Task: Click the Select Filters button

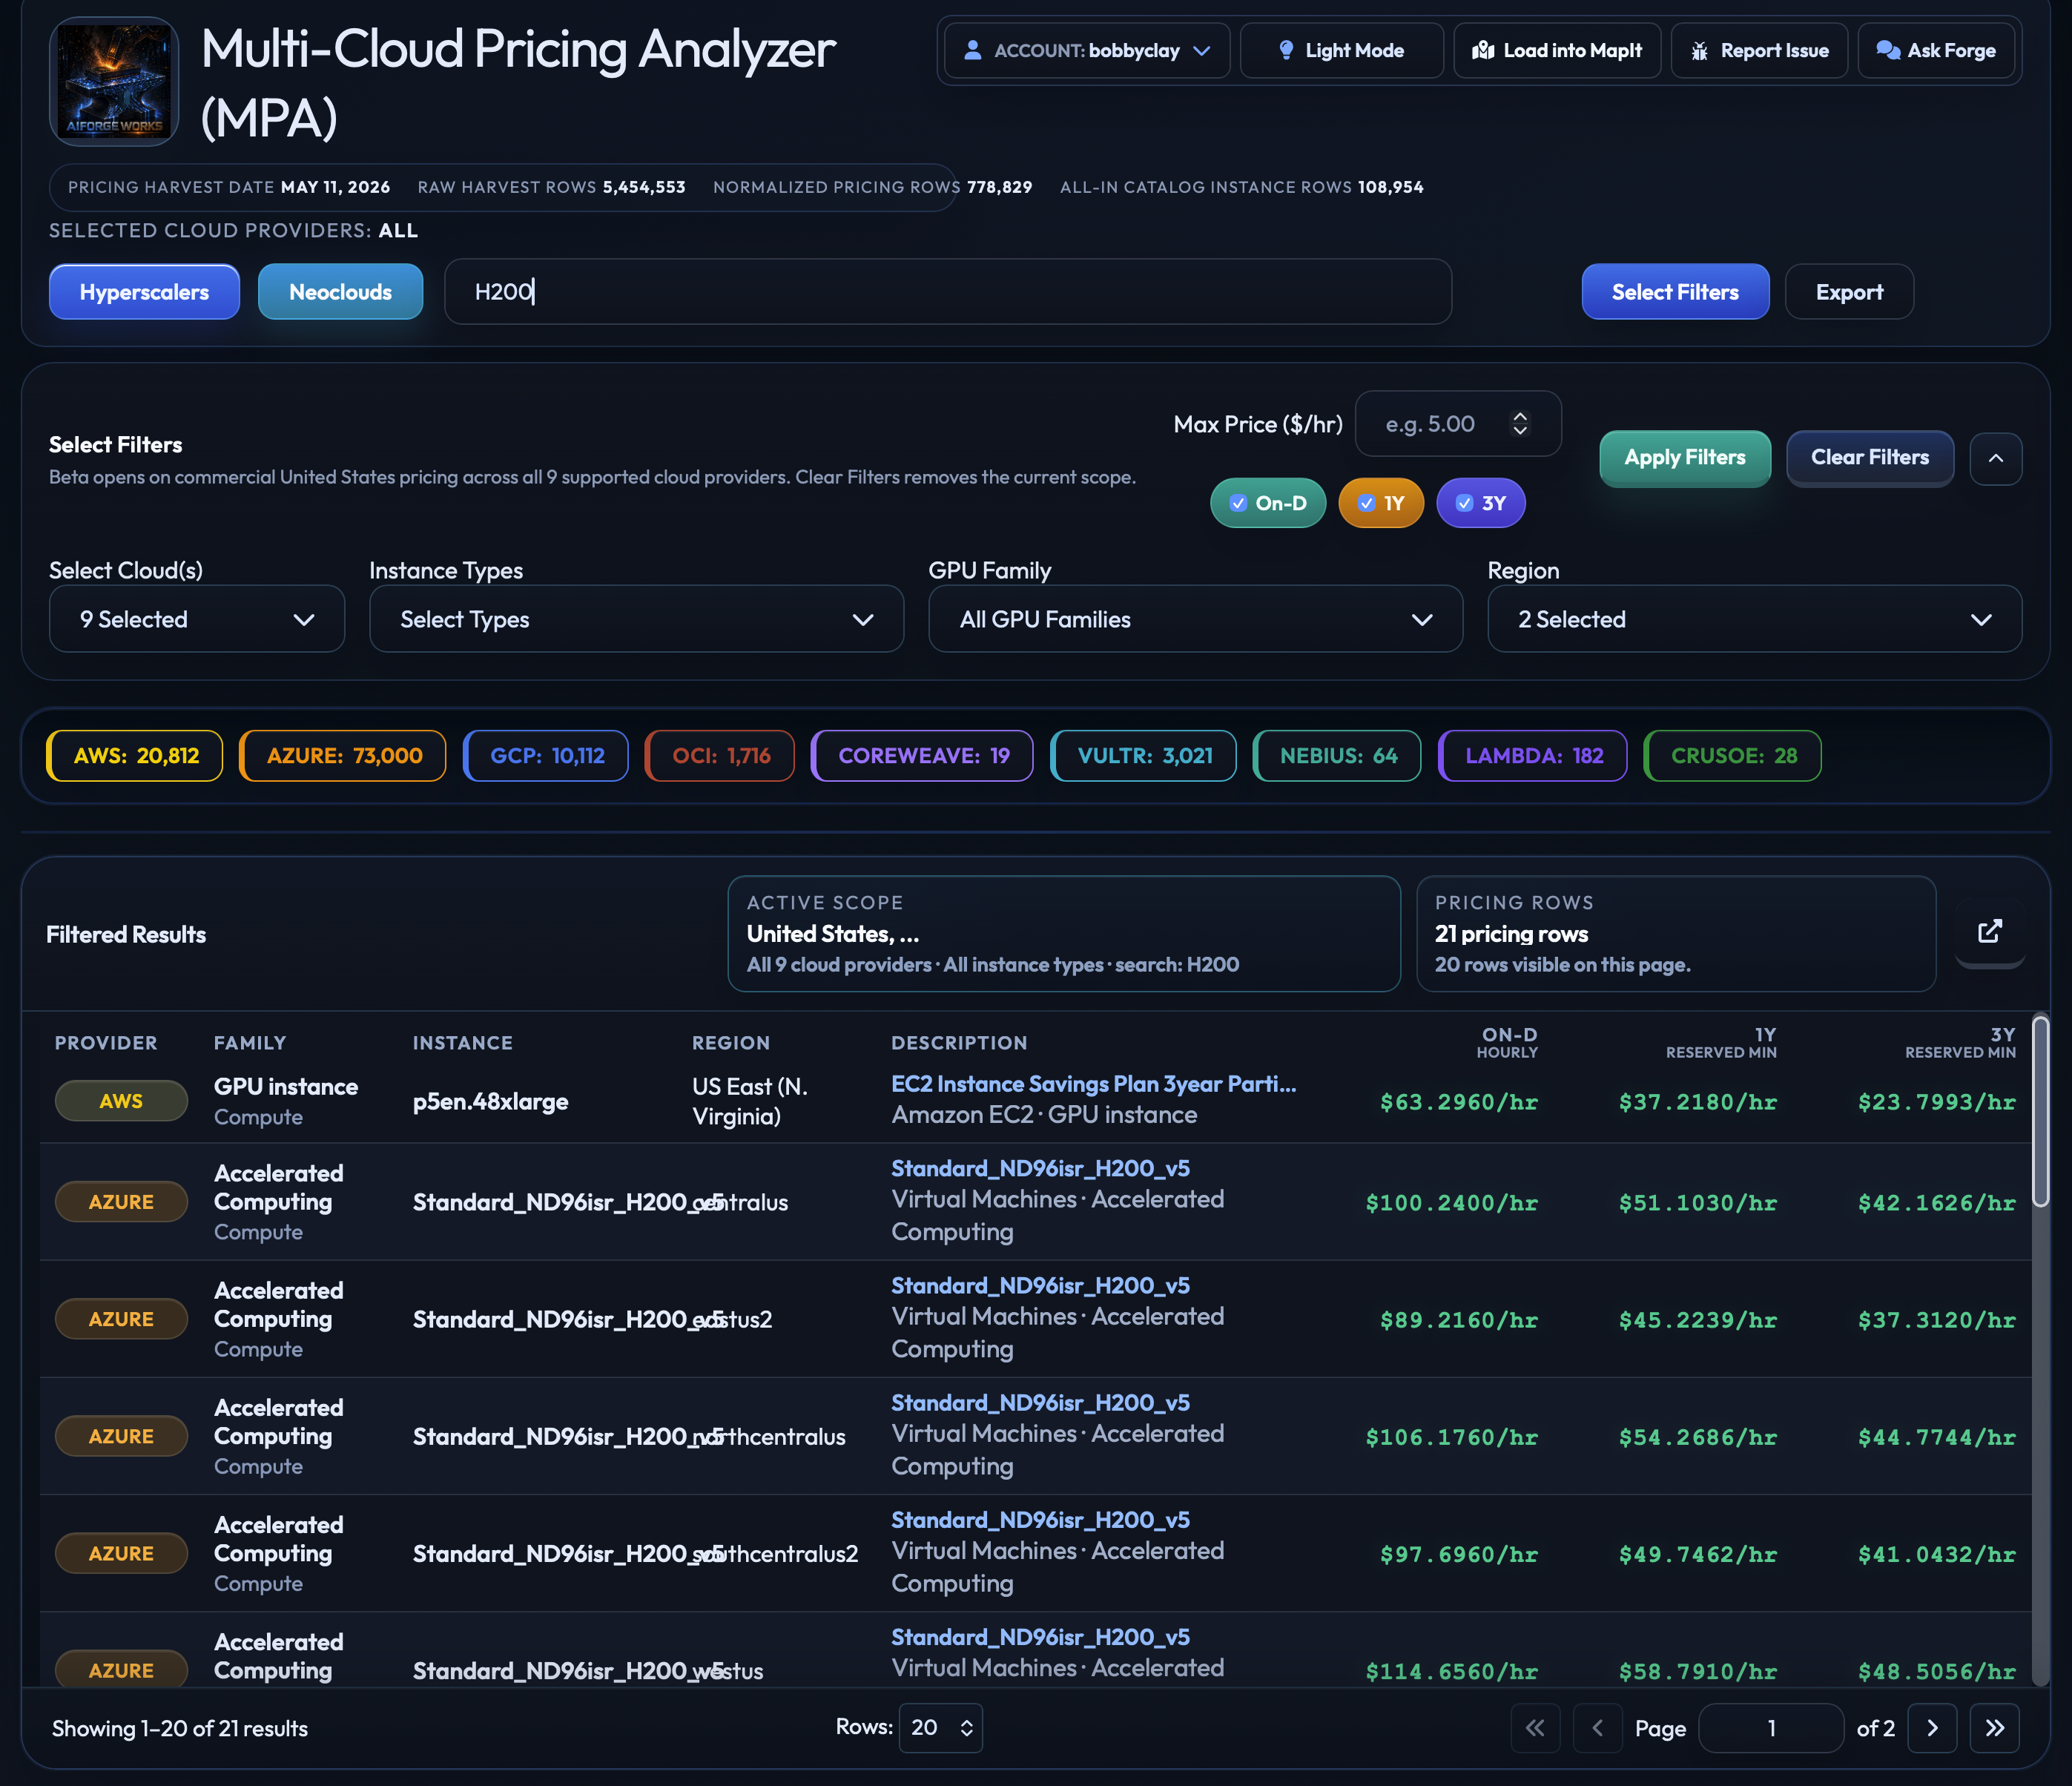Action: click(1675, 292)
